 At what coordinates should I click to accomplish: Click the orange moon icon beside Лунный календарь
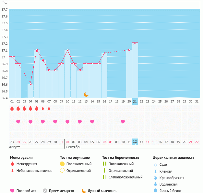tap(84, 191)
